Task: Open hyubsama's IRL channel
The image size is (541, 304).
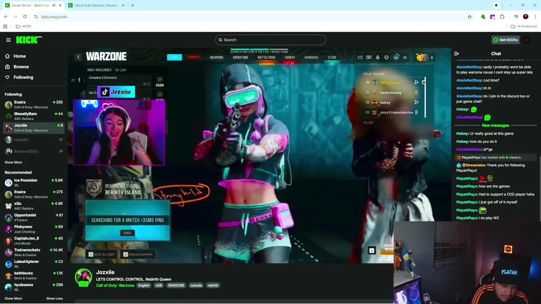Action: point(34,287)
